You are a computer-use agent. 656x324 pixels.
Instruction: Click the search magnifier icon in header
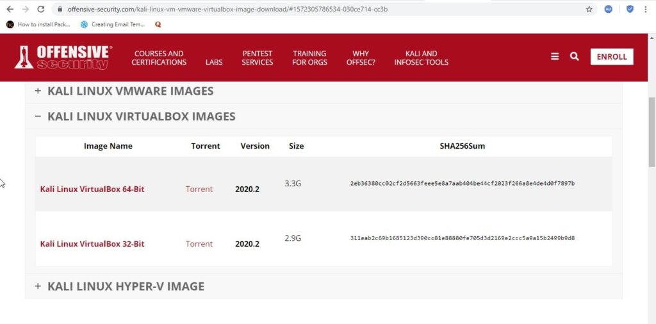[x=575, y=56]
